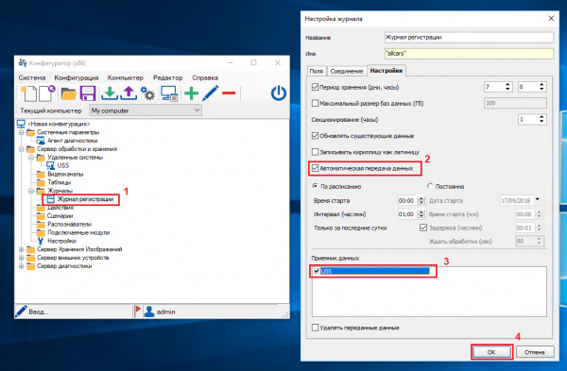Toggle the Автоматическая передача данных checkbox
Viewport: 567px width, 371px height.
[x=315, y=168]
